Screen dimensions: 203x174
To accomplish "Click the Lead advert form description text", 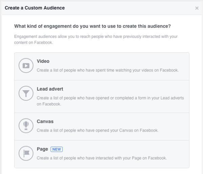I will tap(110, 101).
